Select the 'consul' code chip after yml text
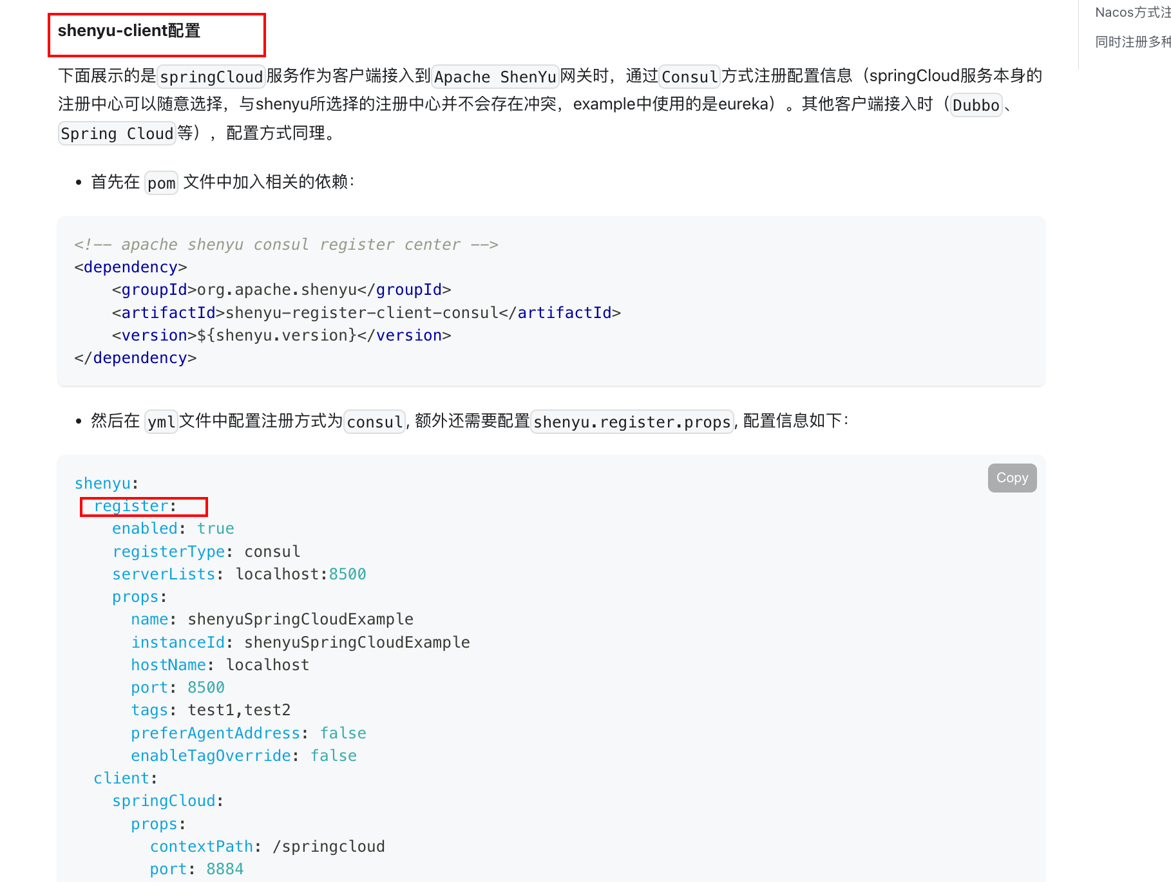 click(x=374, y=422)
